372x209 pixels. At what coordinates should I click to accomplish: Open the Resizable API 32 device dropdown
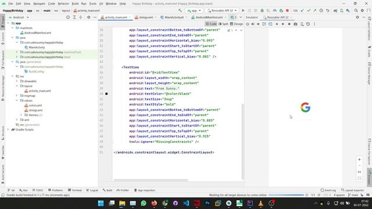click(x=222, y=10)
